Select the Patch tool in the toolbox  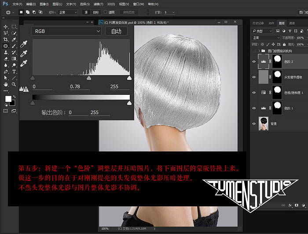click(x=6, y=46)
